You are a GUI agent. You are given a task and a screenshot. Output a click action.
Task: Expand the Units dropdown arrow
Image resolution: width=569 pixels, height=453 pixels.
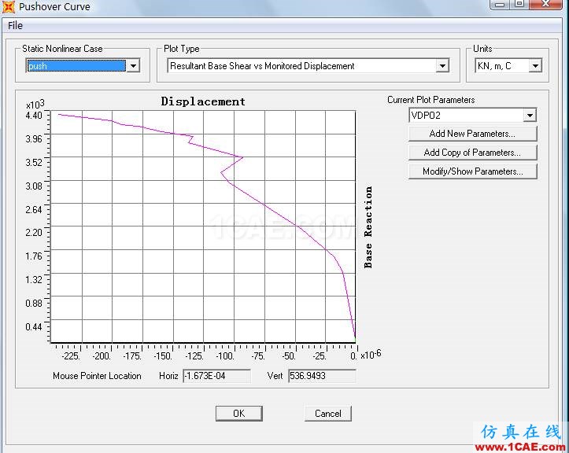[x=535, y=66]
